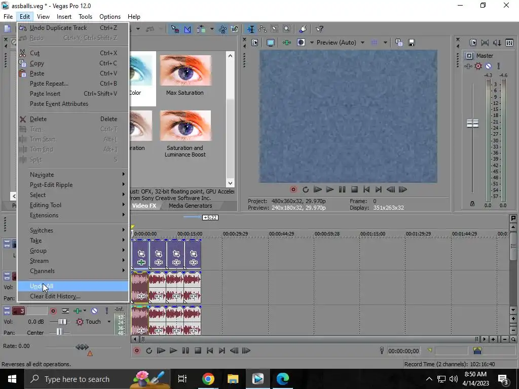519x389 pixels.
Task: Toggle split screen view in the preview
Action: [301, 43]
